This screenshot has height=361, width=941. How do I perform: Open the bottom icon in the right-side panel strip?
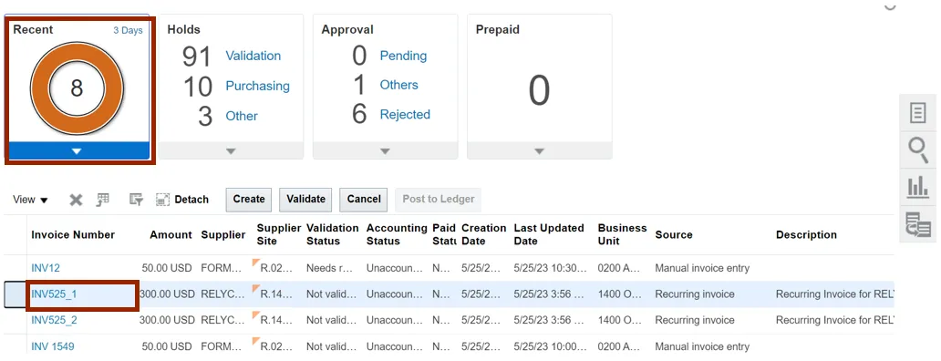coord(917,224)
